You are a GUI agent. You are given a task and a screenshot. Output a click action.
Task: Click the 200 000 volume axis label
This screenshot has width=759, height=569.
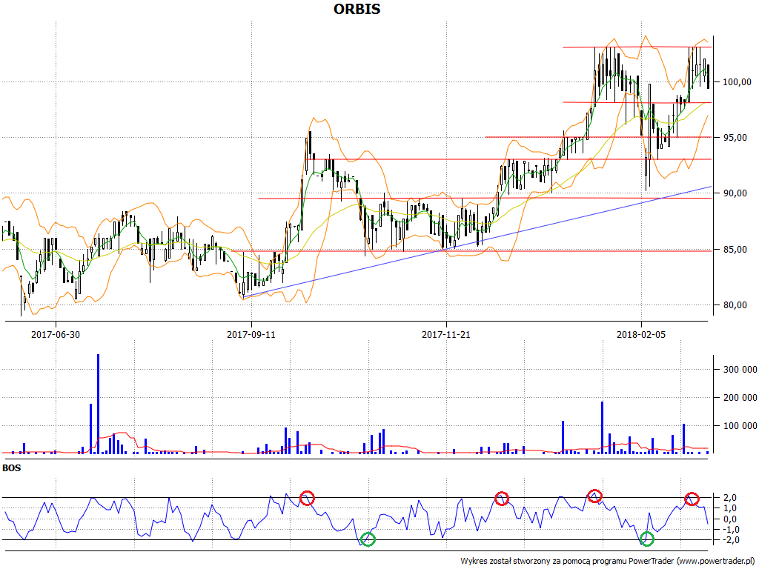(x=740, y=398)
